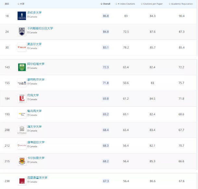The height and width of the screenshot is (189, 198).
Task: Open 阿尔伯塔大学 university link
Action: pos(36,64)
